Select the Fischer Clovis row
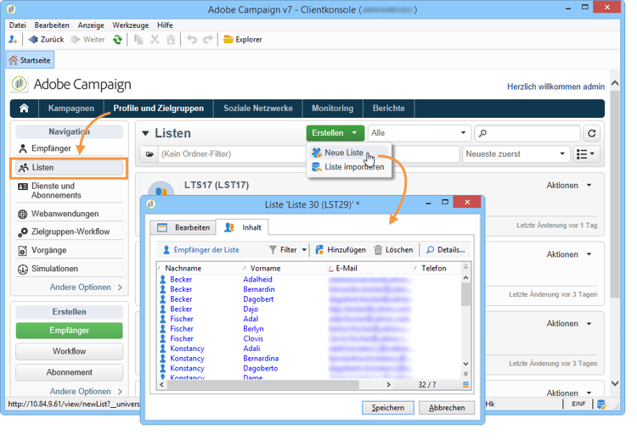This screenshot has height=446, width=637. point(309,338)
